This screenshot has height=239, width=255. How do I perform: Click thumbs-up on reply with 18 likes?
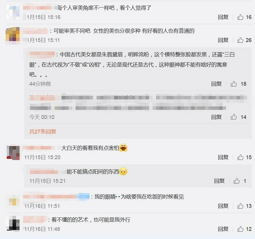(234, 84)
